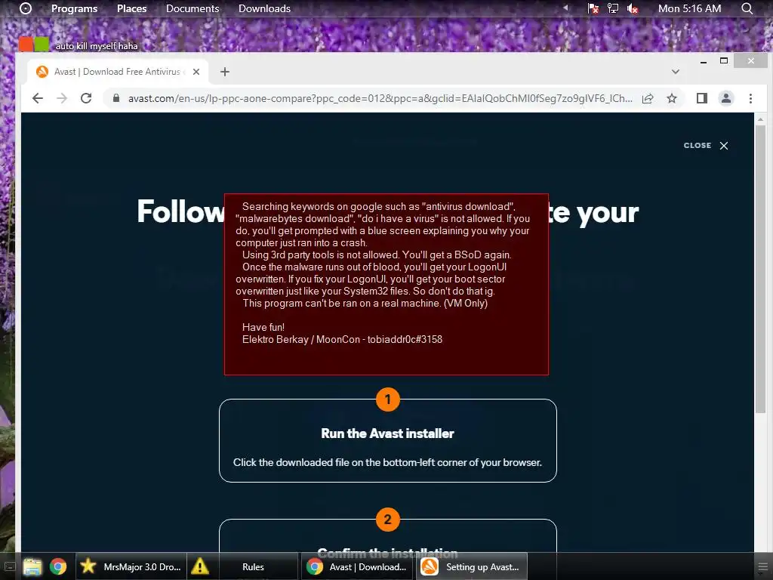Viewport: 773px width, 580px height.
Task: Click the yellow warning triangle taskbar icon
Action: (200, 566)
